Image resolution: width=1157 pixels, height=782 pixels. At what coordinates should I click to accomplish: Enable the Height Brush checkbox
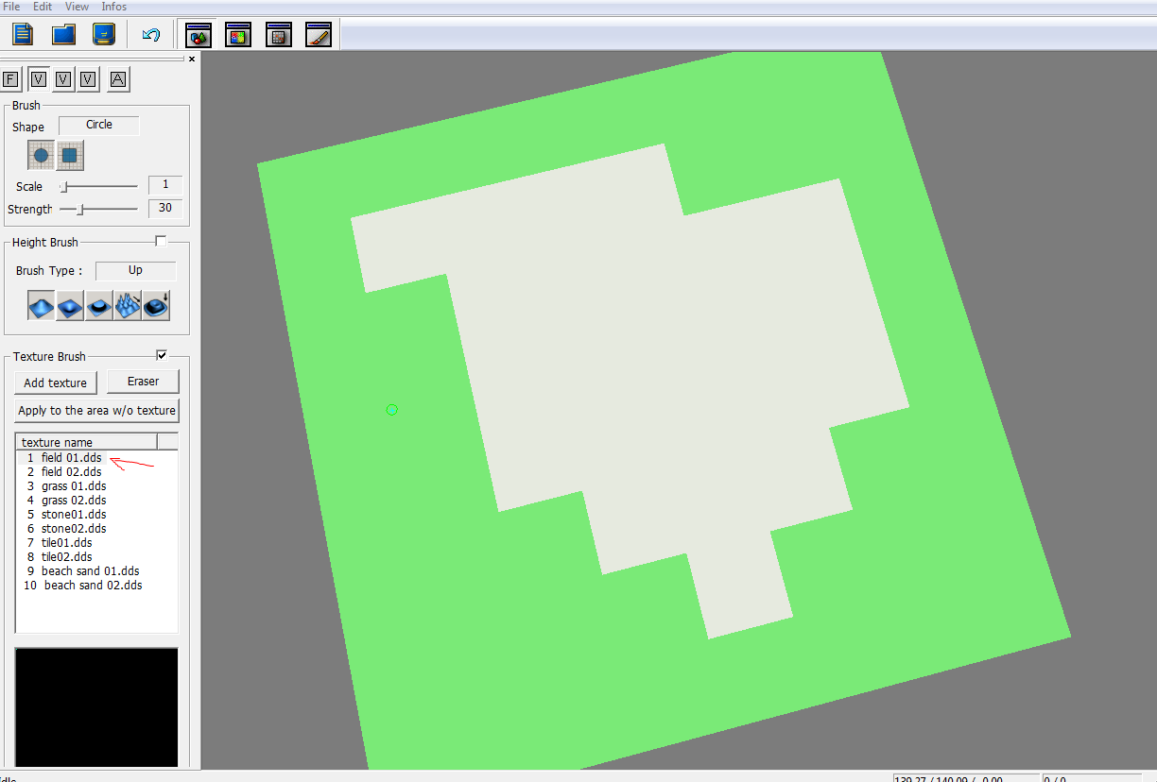pos(161,242)
